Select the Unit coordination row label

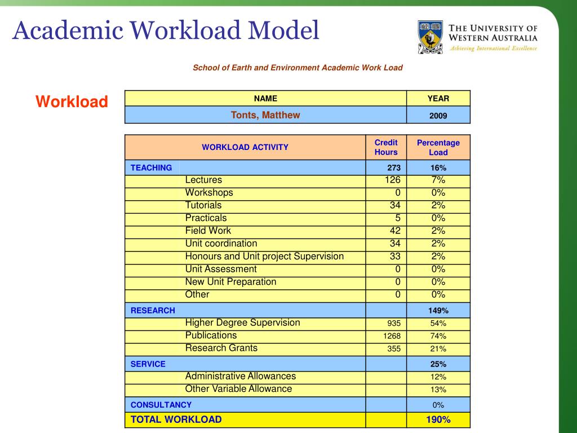tap(221, 244)
